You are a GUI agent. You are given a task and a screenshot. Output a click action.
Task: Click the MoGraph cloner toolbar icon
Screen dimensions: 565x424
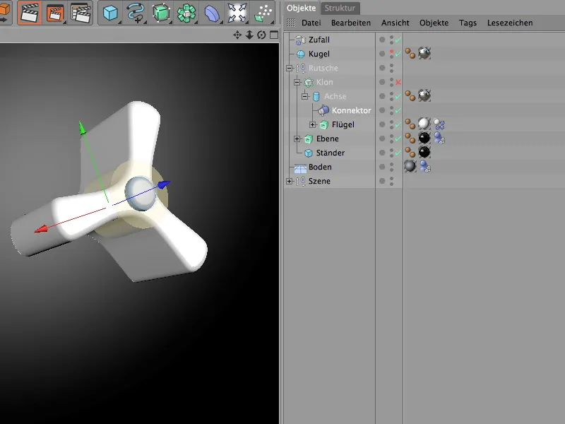186,13
